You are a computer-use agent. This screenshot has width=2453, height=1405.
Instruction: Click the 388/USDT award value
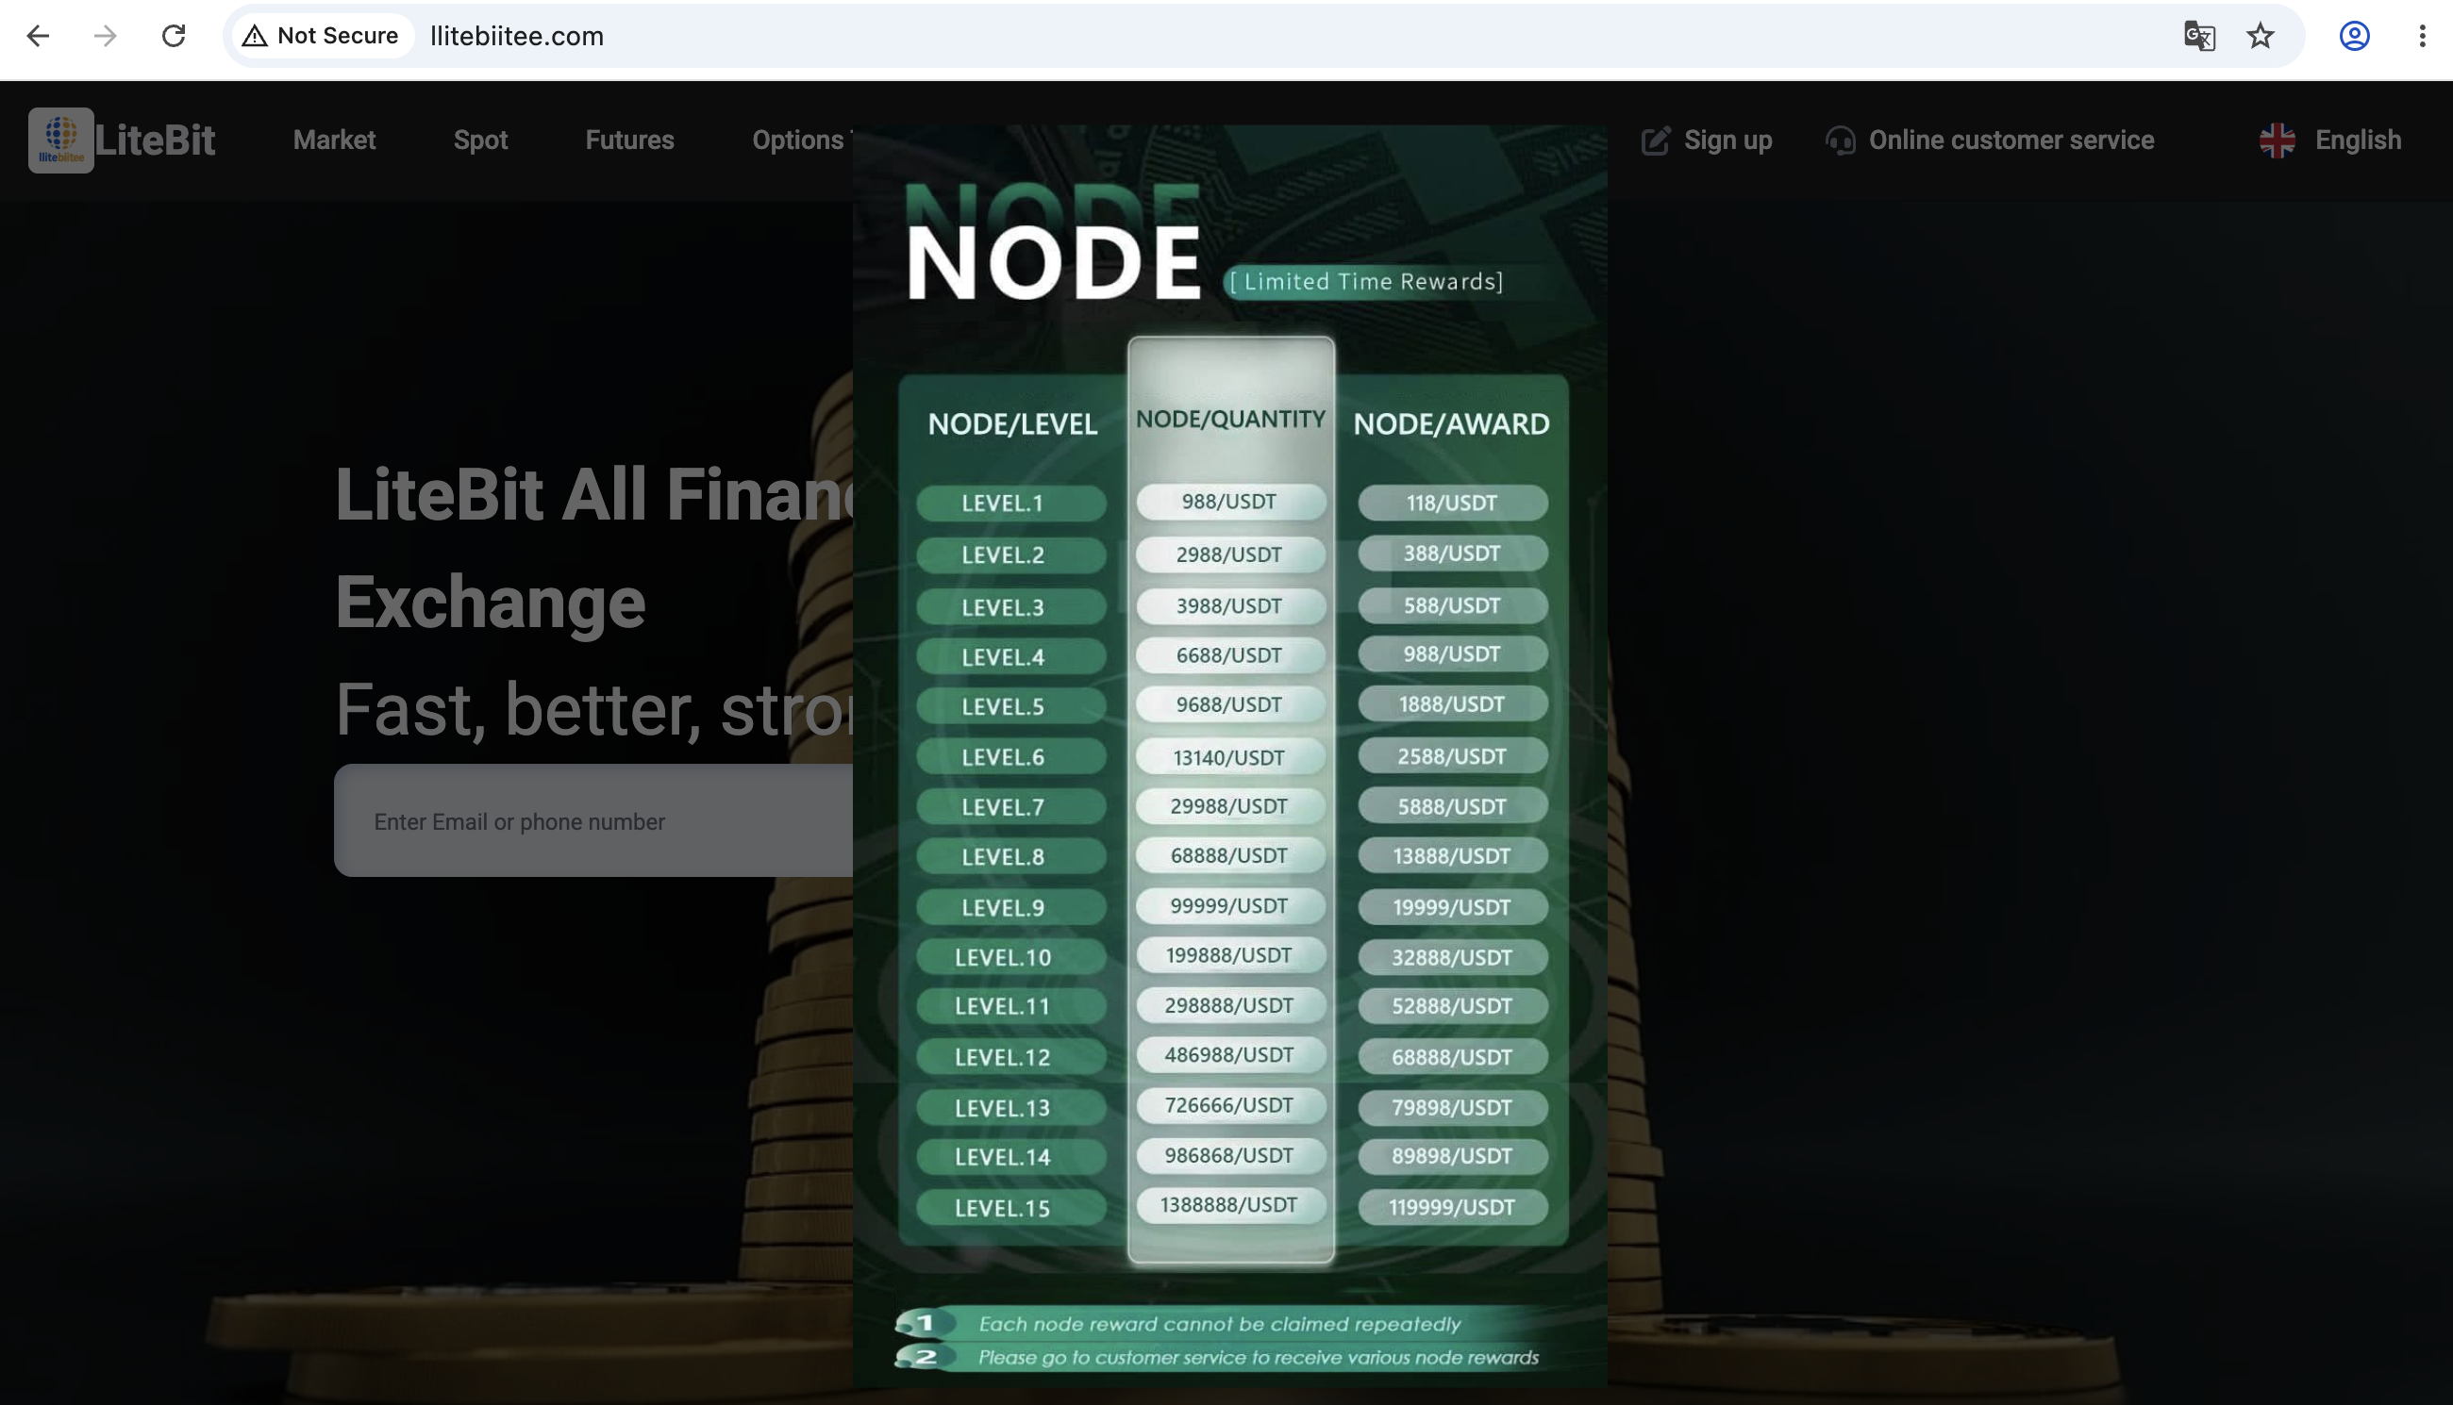coord(1453,553)
